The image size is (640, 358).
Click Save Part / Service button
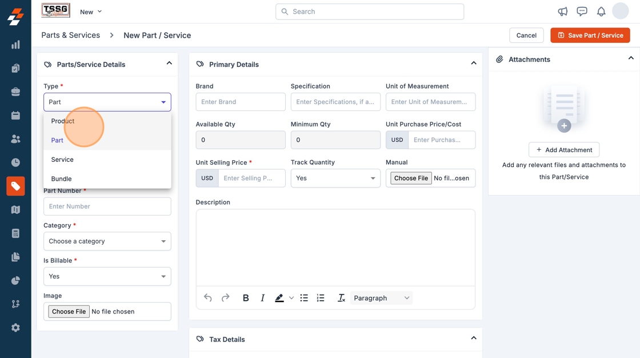(590, 35)
